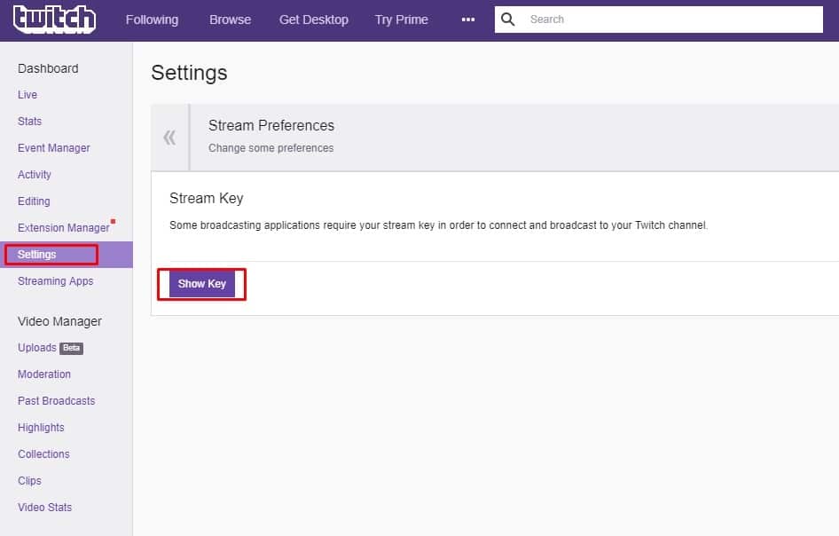The image size is (839, 536).
Task: Open the Editing page
Action: tap(34, 201)
